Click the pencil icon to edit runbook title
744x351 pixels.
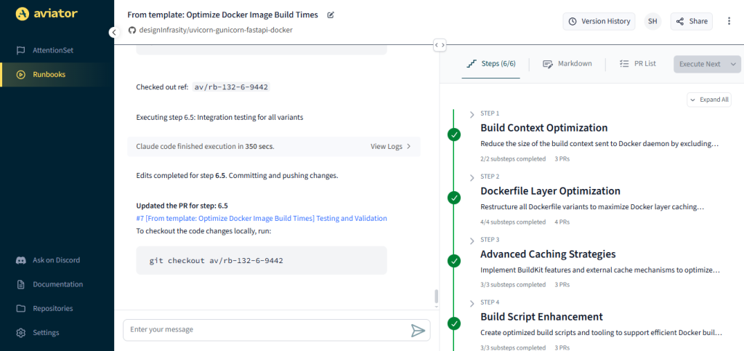coord(331,15)
